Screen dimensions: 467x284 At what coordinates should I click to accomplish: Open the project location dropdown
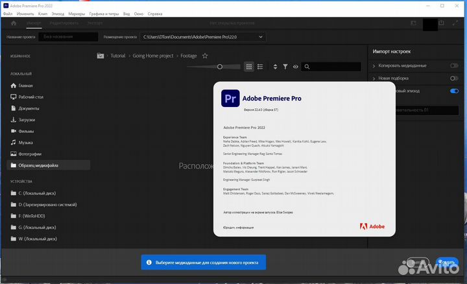[203, 37]
